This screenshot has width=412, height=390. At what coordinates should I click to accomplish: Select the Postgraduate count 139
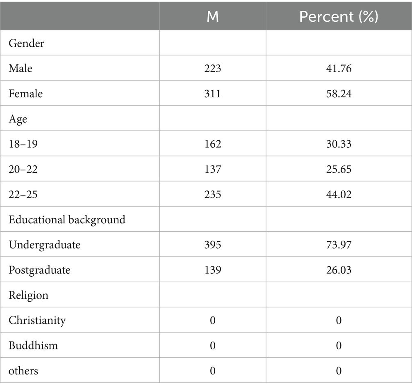click(x=212, y=270)
